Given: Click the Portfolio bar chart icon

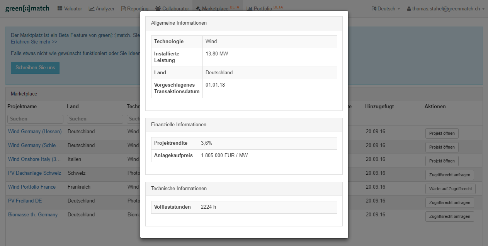Looking at the screenshot, I should [249, 8].
